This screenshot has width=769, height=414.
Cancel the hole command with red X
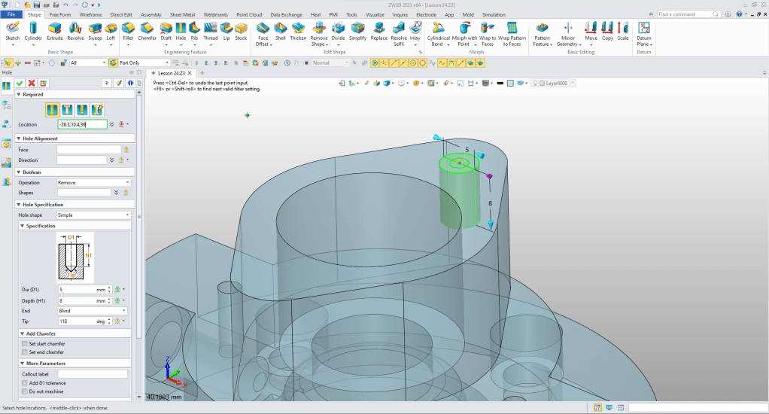32,83
